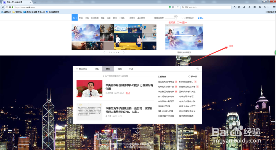This screenshot has width=276, height=150.
Task: Open hot topic 高考前买彩票中奖
Action: coord(166,87)
